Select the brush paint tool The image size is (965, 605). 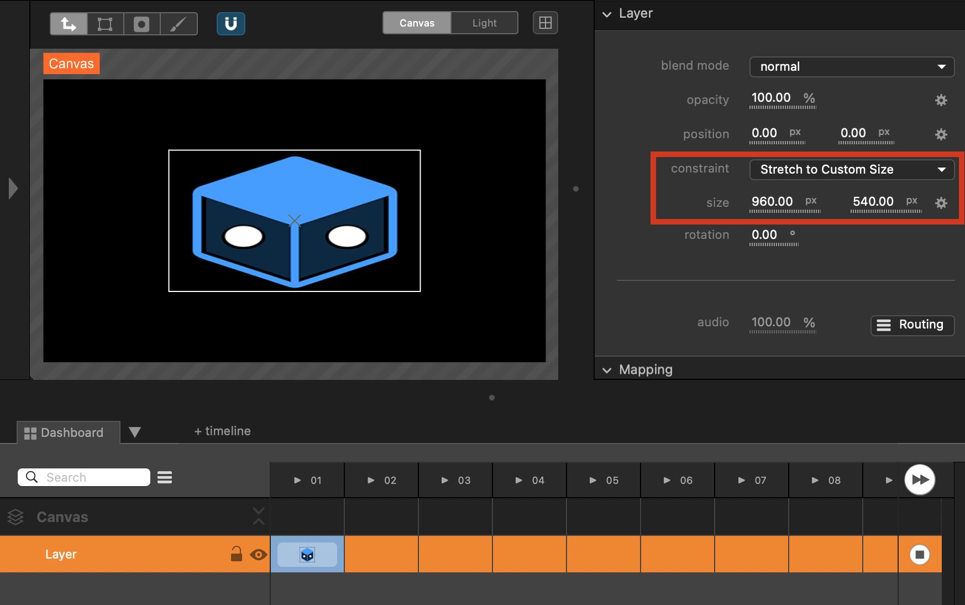178,24
